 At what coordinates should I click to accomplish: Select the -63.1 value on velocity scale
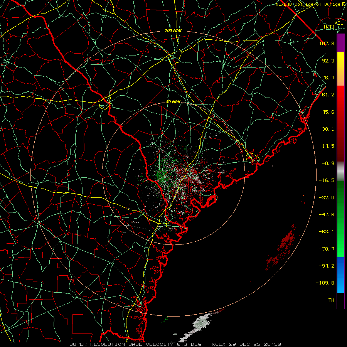click(327, 232)
